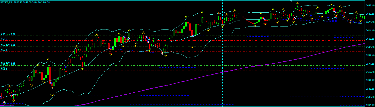Click the 2642.40 price scale label

[x=370, y=5]
